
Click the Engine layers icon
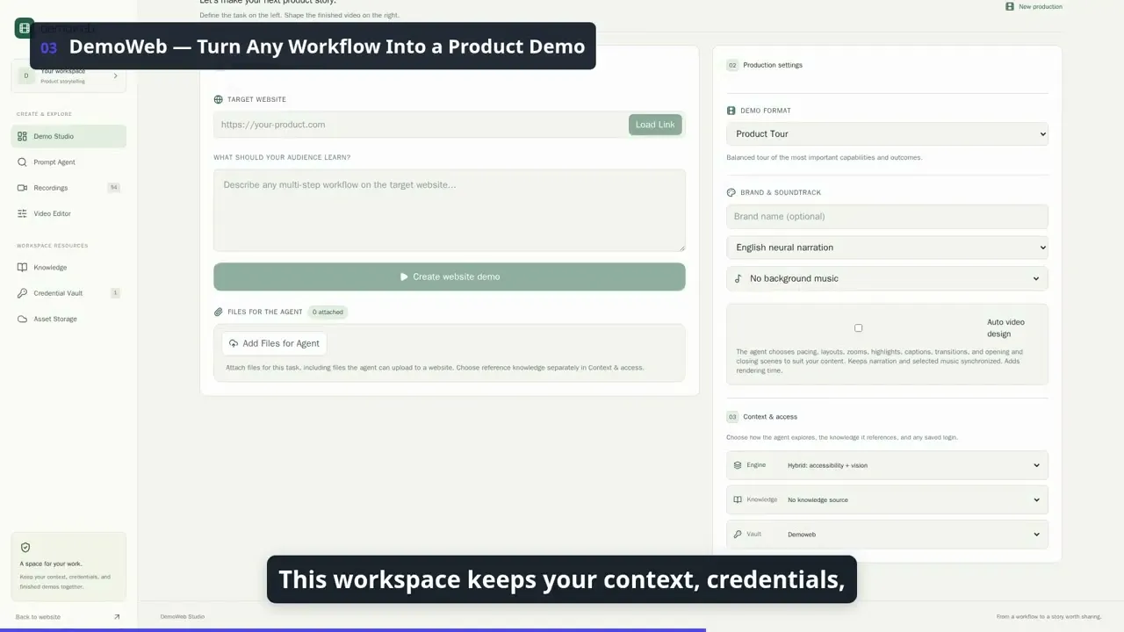tap(738, 465)
